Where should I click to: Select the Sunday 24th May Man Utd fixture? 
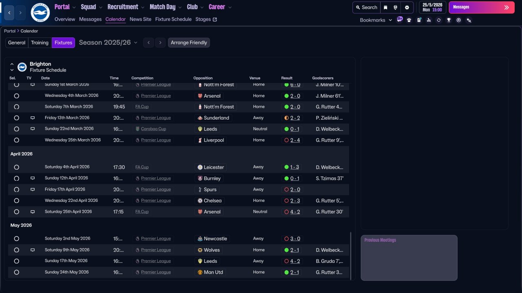(16, 272)
